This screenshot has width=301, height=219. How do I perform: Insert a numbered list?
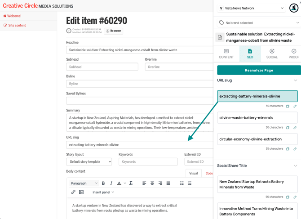[x=190, y=183]
